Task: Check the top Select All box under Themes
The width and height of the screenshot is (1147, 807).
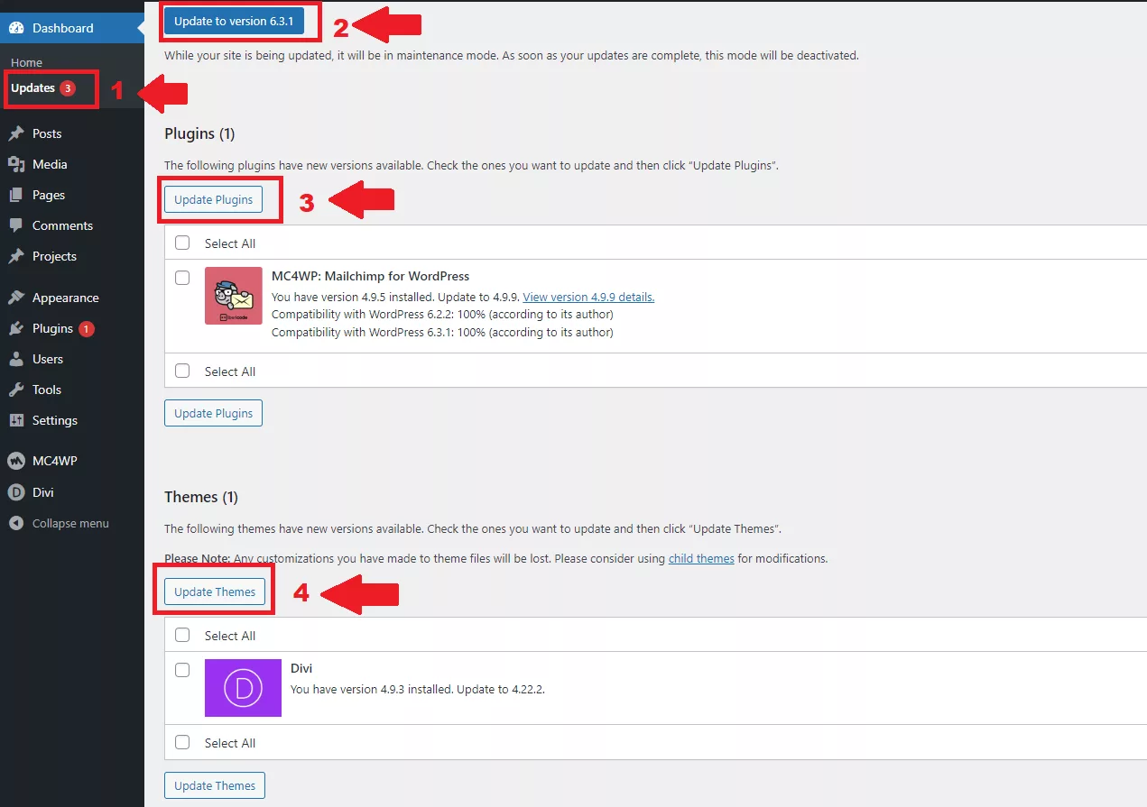Action: pyautogui.click(x=182, y=635)
